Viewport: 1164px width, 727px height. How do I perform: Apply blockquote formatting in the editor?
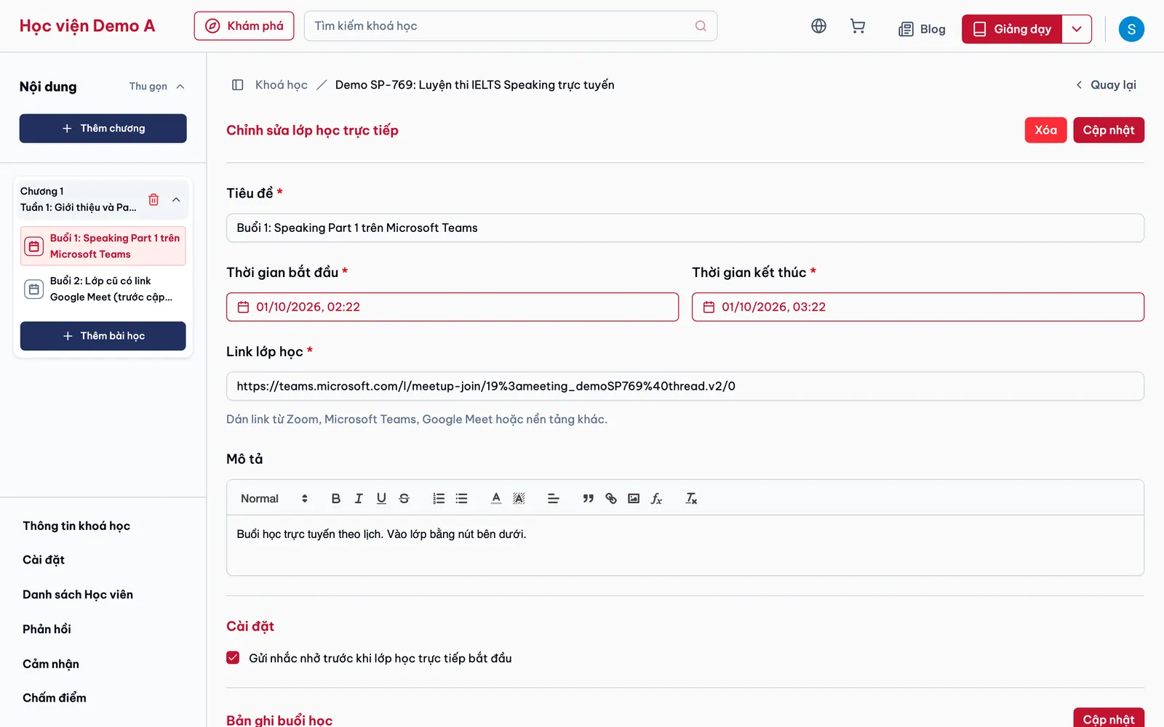point(588,499)
